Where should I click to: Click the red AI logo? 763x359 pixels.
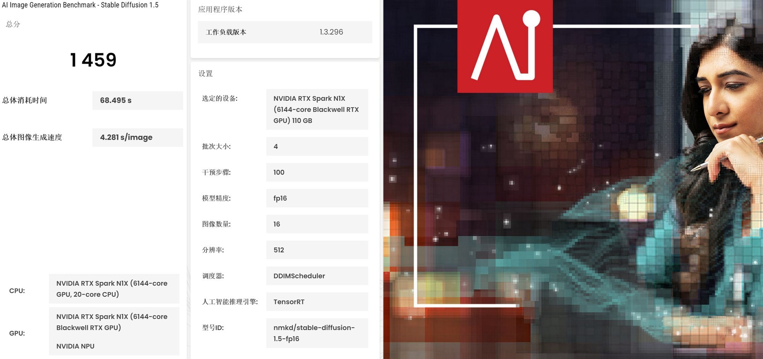pyautogui.click(x=505, y=46)
